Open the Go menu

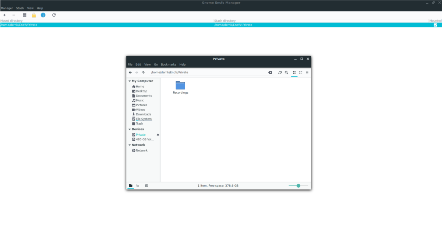click(156, 65)
